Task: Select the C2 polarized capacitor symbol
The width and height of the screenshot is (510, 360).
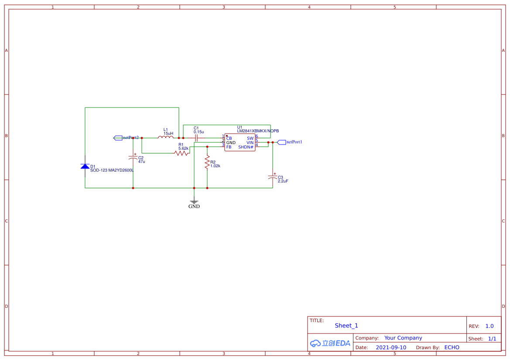Action: coord(133,158)
